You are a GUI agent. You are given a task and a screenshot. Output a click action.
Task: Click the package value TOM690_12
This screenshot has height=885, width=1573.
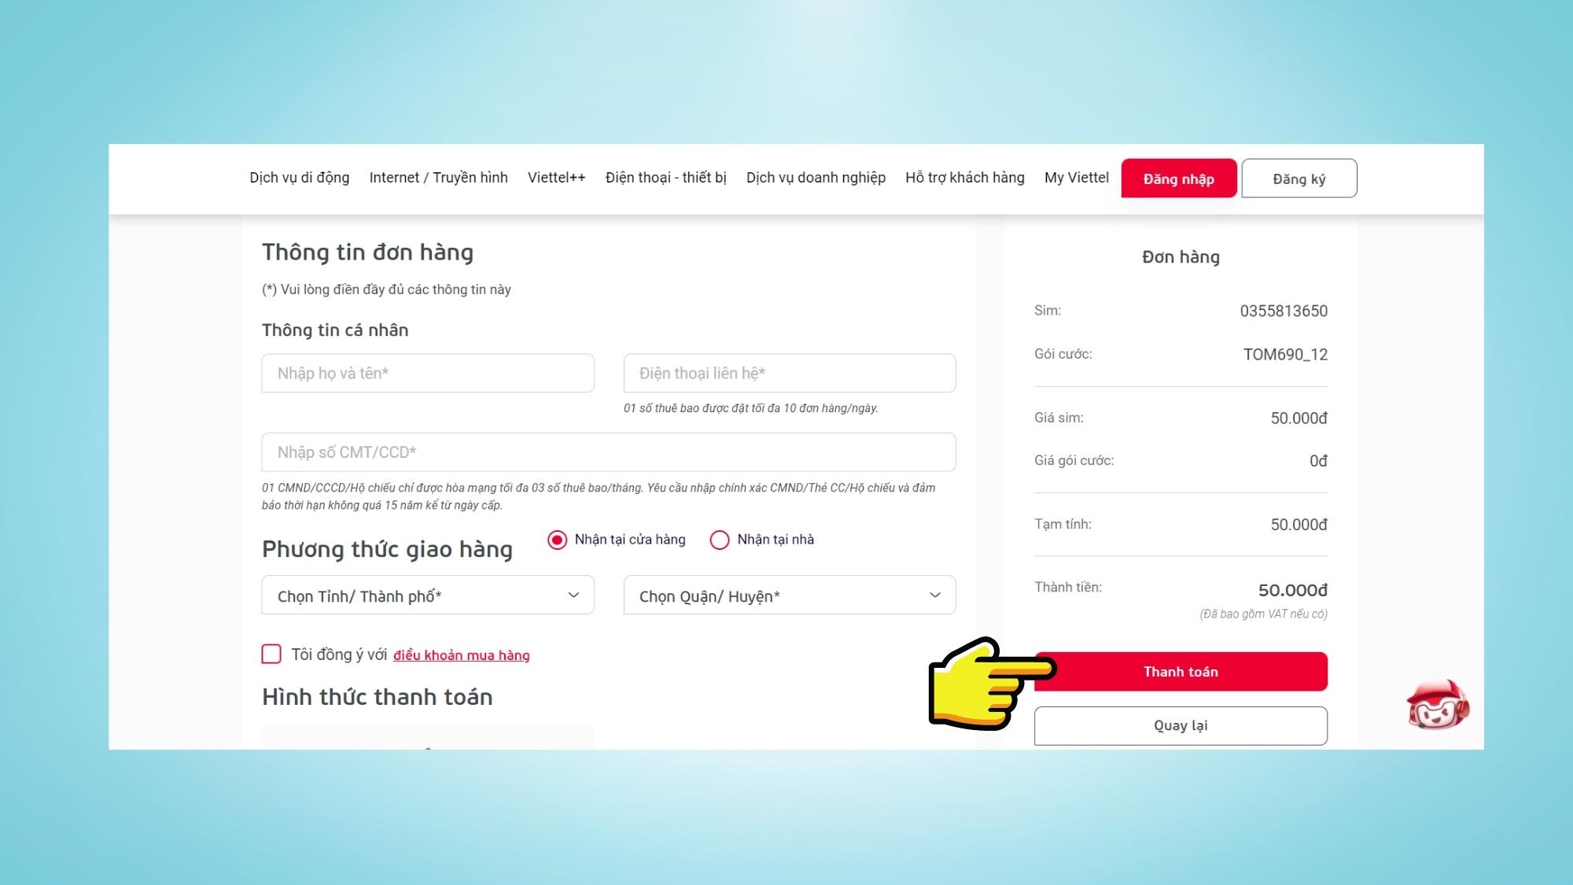(x=1285, y=355)
